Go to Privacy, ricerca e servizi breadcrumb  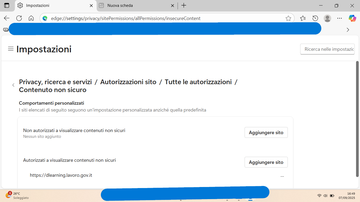55,82
